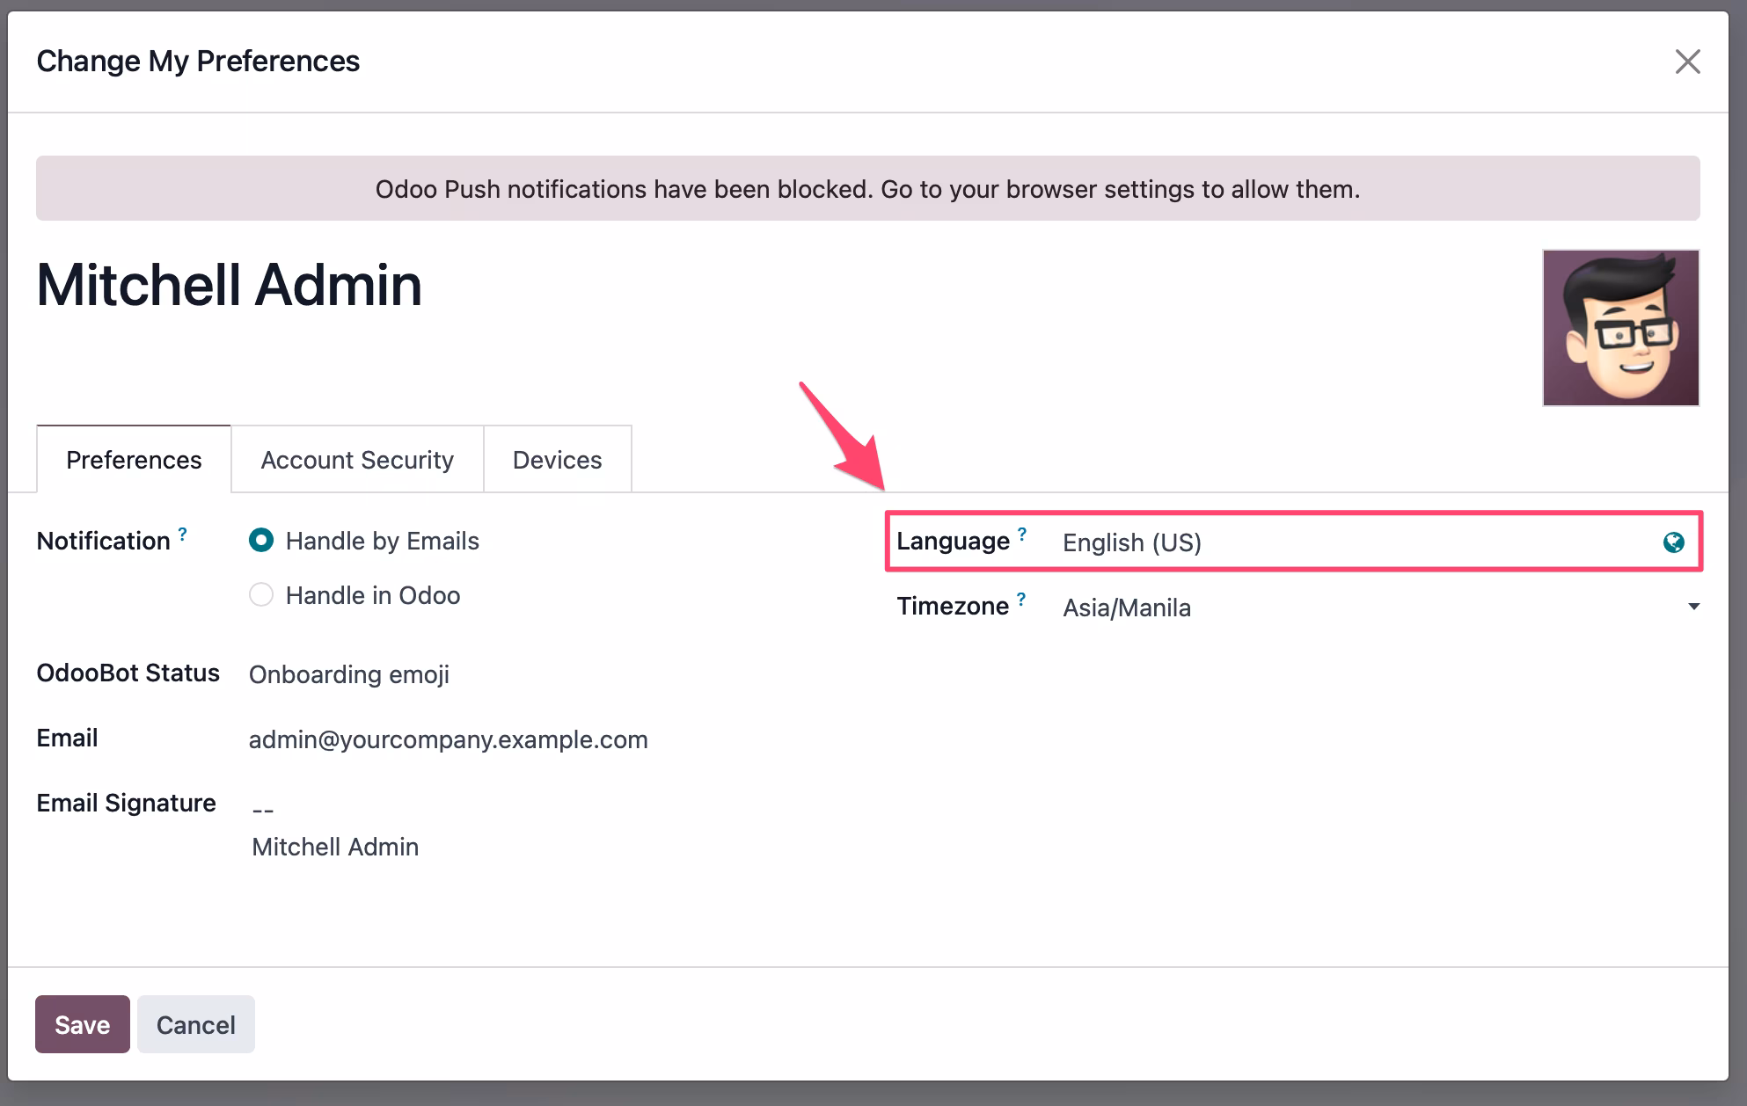Click the Mitchell Admin name heading

pyautogui.click(x=229, y=285)
